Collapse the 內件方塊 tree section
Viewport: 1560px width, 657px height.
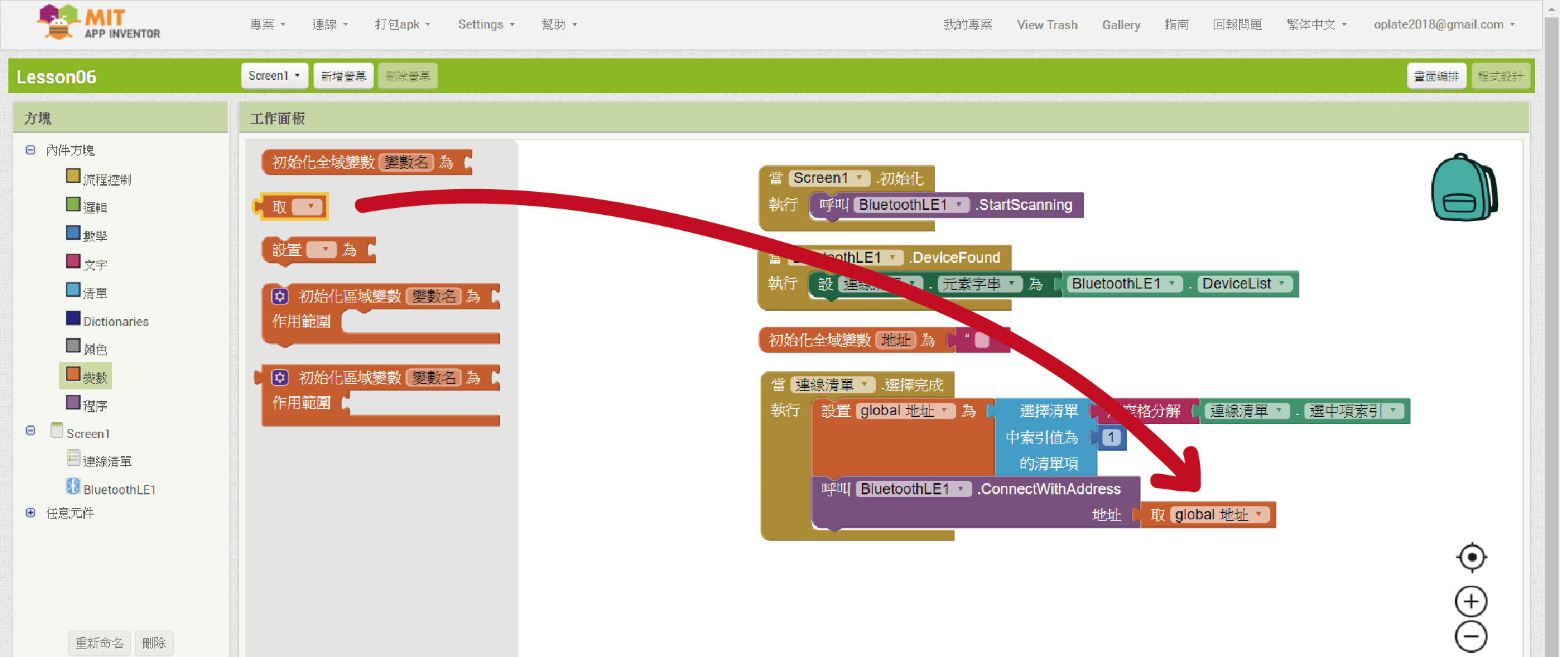click(31, 150)
